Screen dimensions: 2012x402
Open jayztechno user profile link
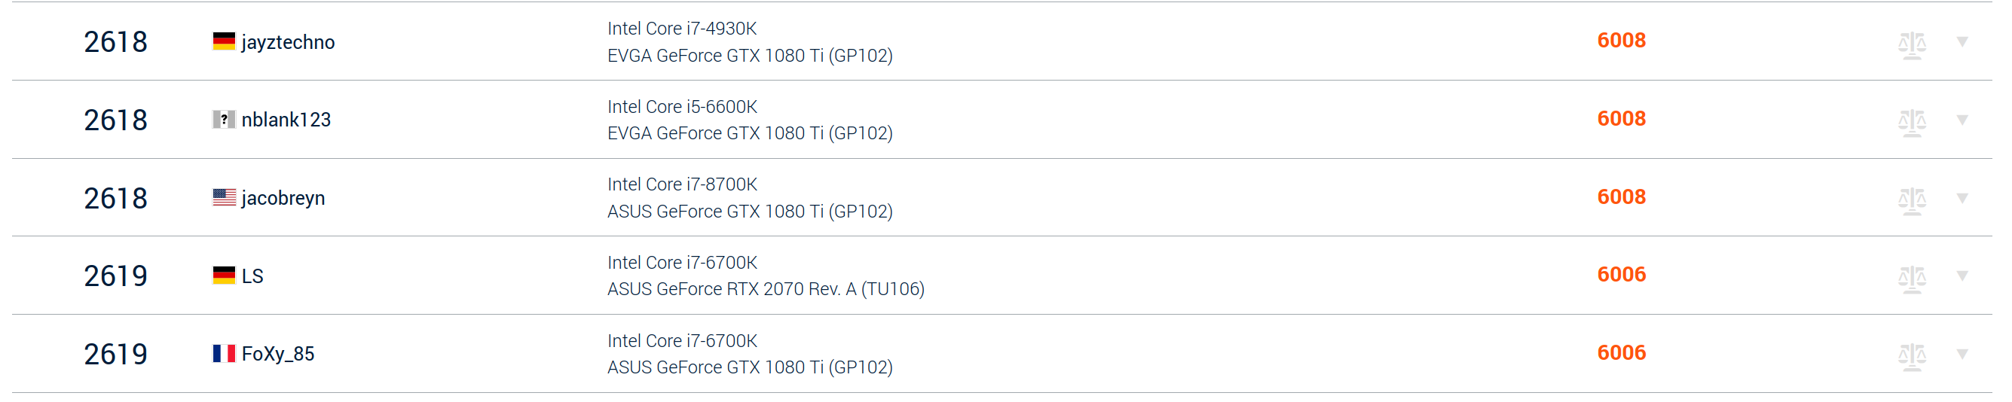click(287, 42)
